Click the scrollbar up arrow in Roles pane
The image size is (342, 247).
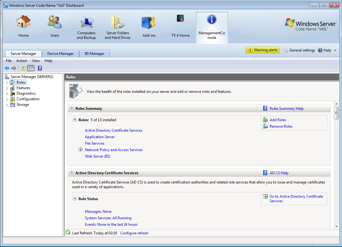point(336,104)
